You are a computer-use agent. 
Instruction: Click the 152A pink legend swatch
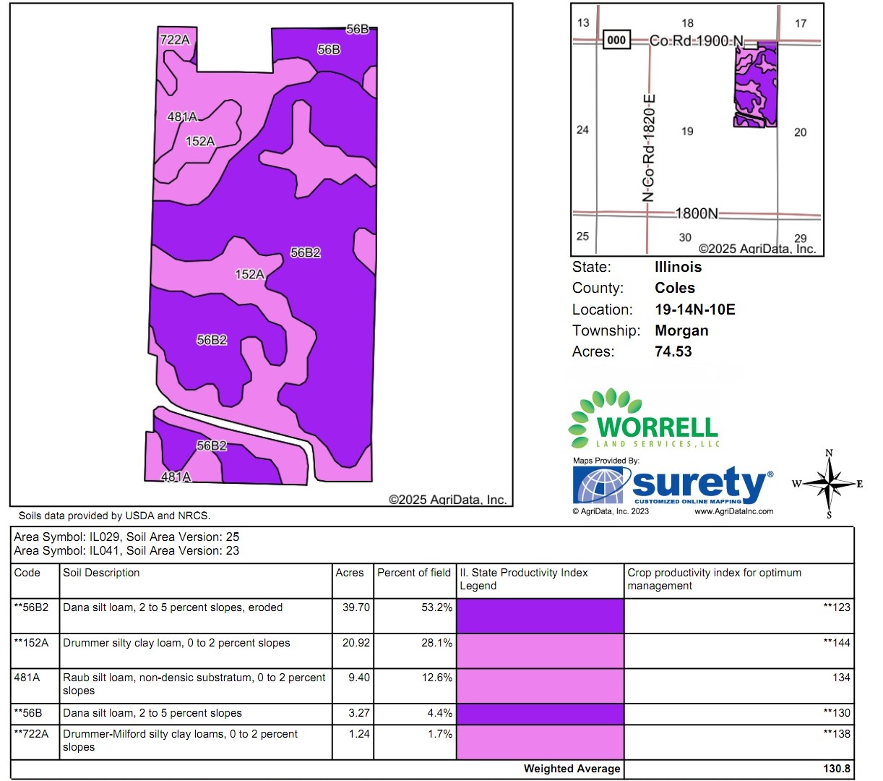(x=540, y=651)
